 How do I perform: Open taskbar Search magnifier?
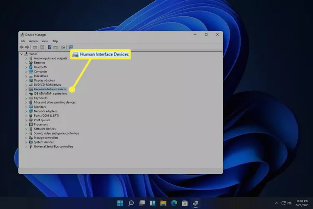pyautogui.click(x=131, y=203)
